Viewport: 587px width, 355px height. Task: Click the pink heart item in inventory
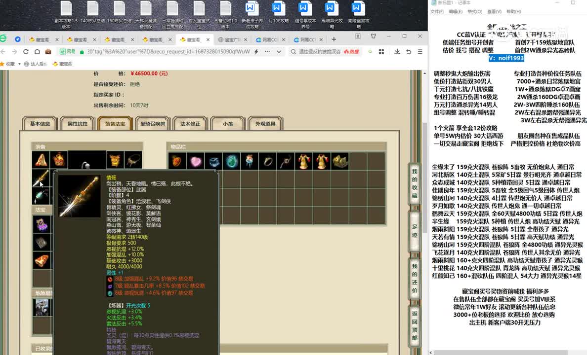click(195, 161)
